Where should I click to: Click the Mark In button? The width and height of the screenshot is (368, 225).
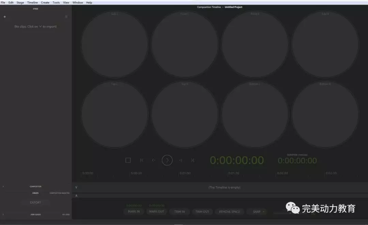point(134,212)
